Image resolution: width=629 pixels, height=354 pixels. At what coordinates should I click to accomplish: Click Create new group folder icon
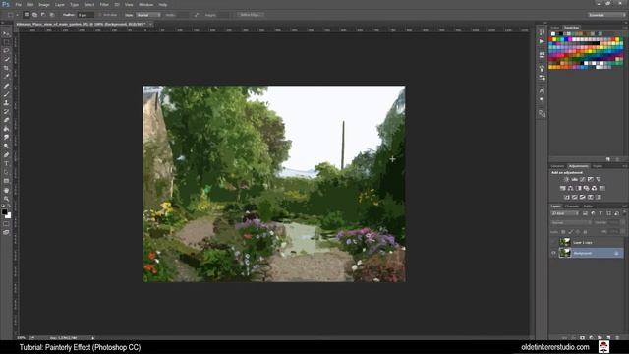(600, 338)
